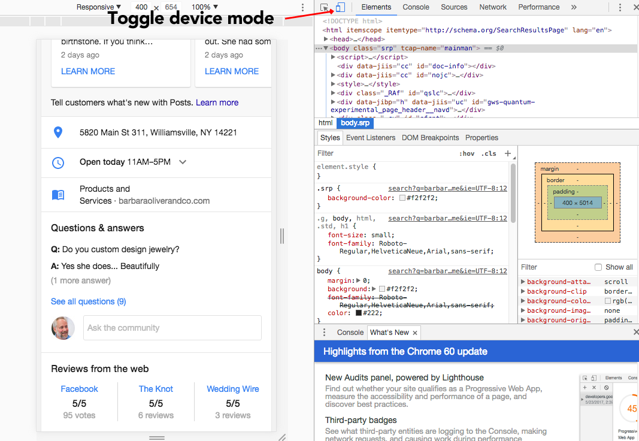The height and width of the screenshot is (441, 639).
Task: Select the body.srp breadcrumb
Action: [355, 123]
